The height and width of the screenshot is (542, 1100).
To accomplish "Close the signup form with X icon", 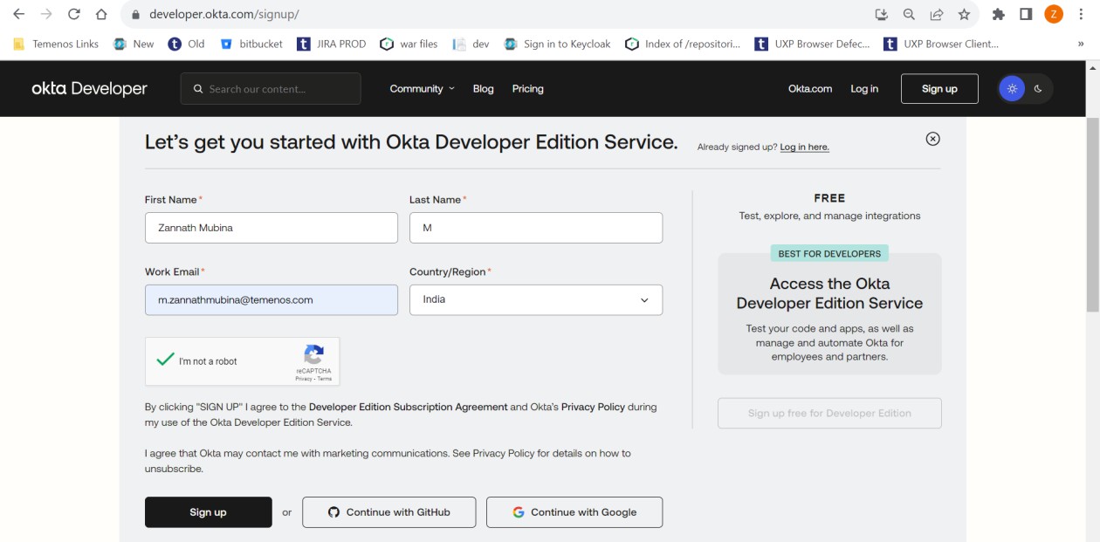I will (x=932, y=139).
